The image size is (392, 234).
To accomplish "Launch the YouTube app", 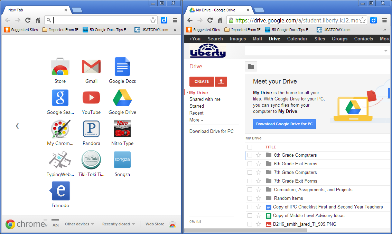I will pyautogui.click(x=91, y=98).
